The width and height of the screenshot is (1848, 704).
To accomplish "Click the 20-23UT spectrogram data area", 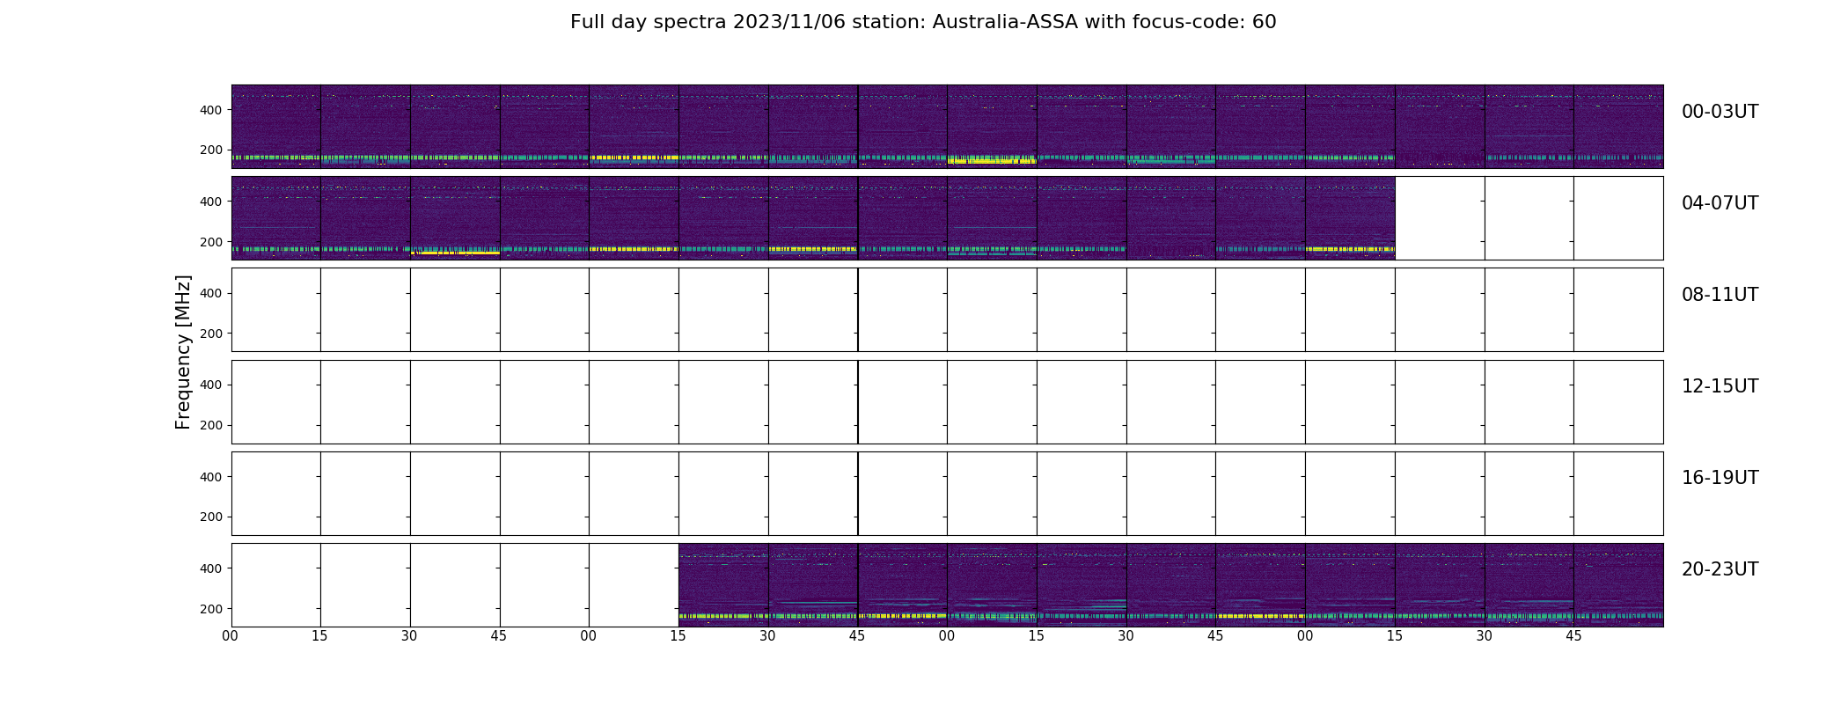I will tap(1170, 585).
